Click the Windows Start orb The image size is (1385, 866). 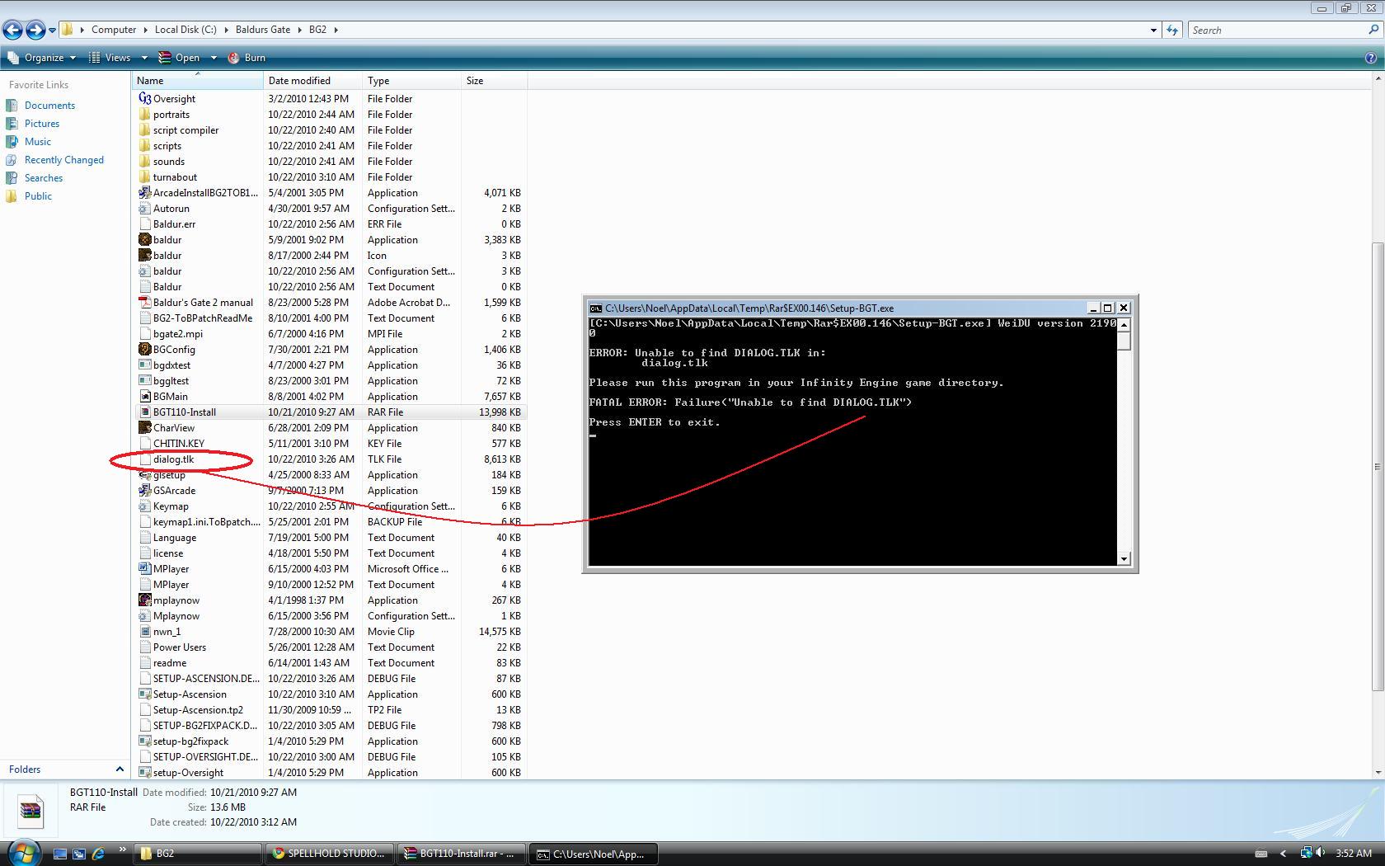(x=23, y=852)
